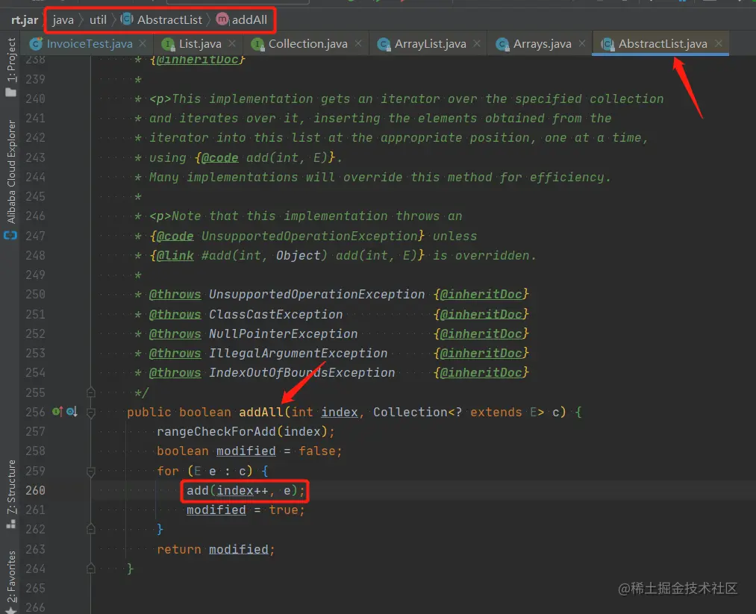
Task: Open the Structure tool window
Action: (12, 487)
